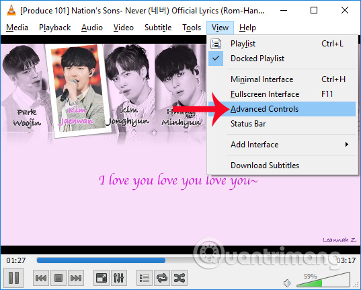
Task: Close the open View menu
Action: point(220,28)
